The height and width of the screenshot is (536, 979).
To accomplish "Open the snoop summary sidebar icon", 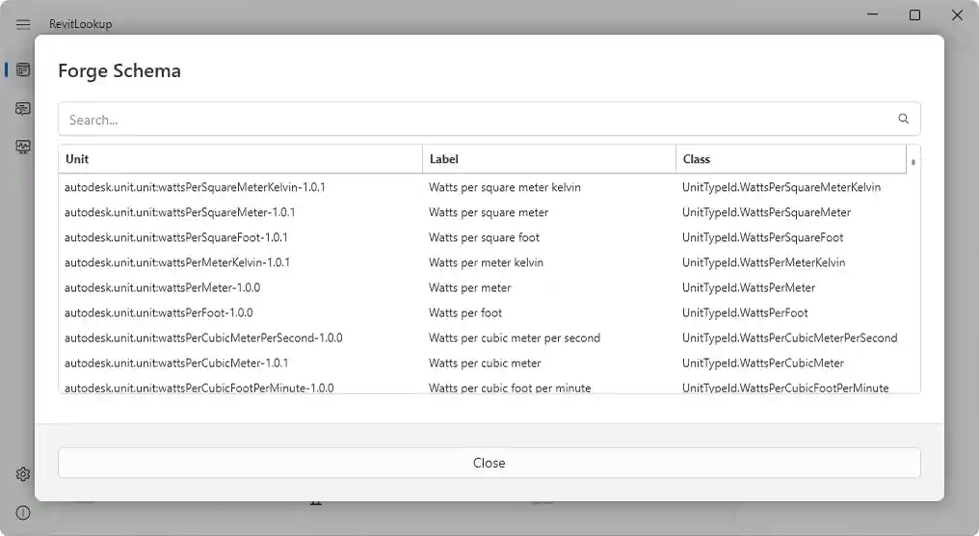I will [x=23, y=109].
